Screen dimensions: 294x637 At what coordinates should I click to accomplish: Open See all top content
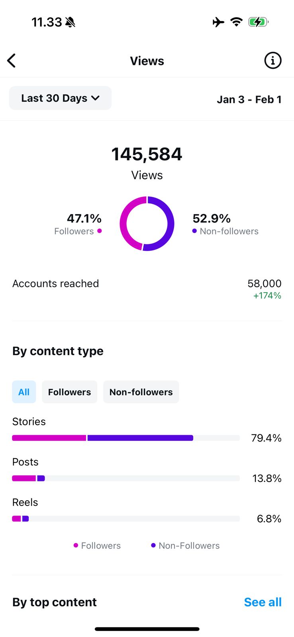[x=263, y=602]
